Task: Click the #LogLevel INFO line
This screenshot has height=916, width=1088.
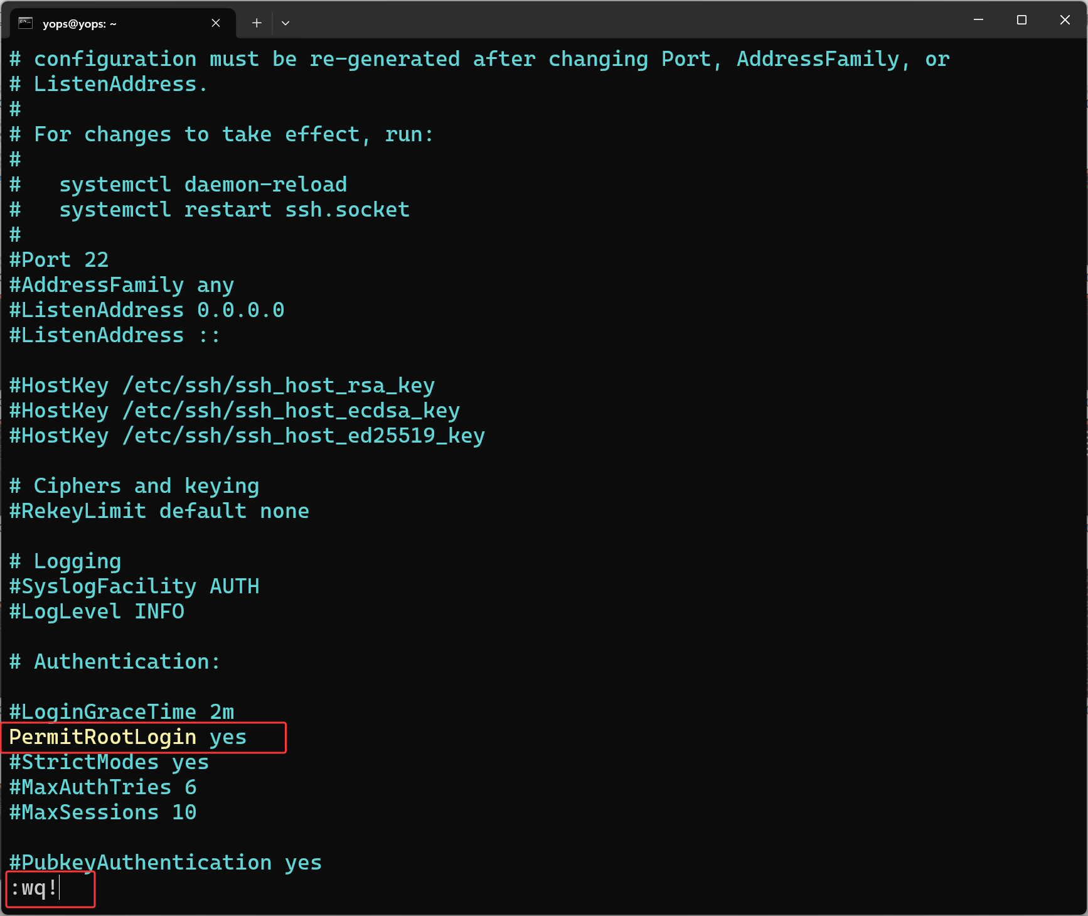Action: [97, 612]
